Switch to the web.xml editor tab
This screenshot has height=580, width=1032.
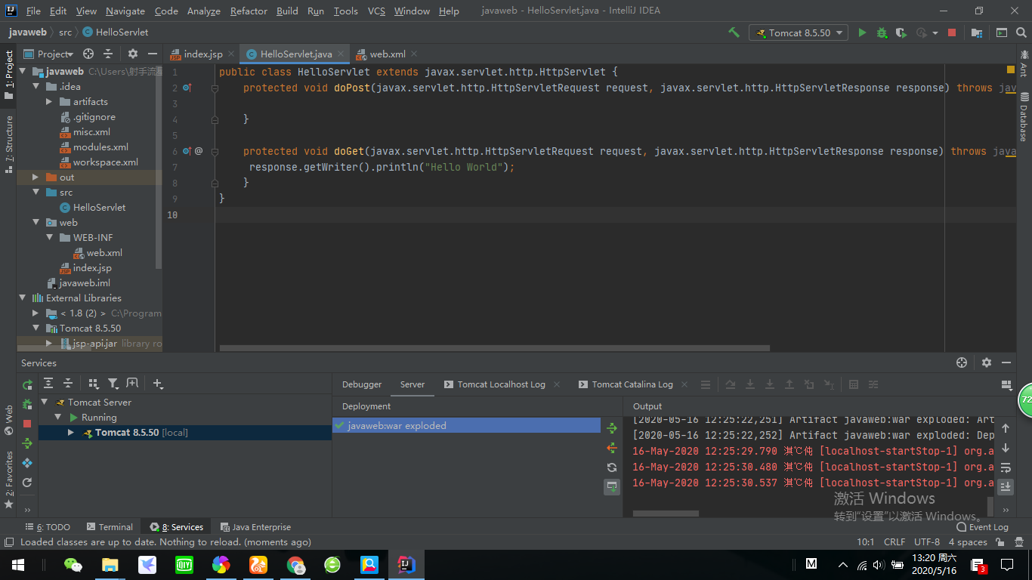[x=388, y=54]
